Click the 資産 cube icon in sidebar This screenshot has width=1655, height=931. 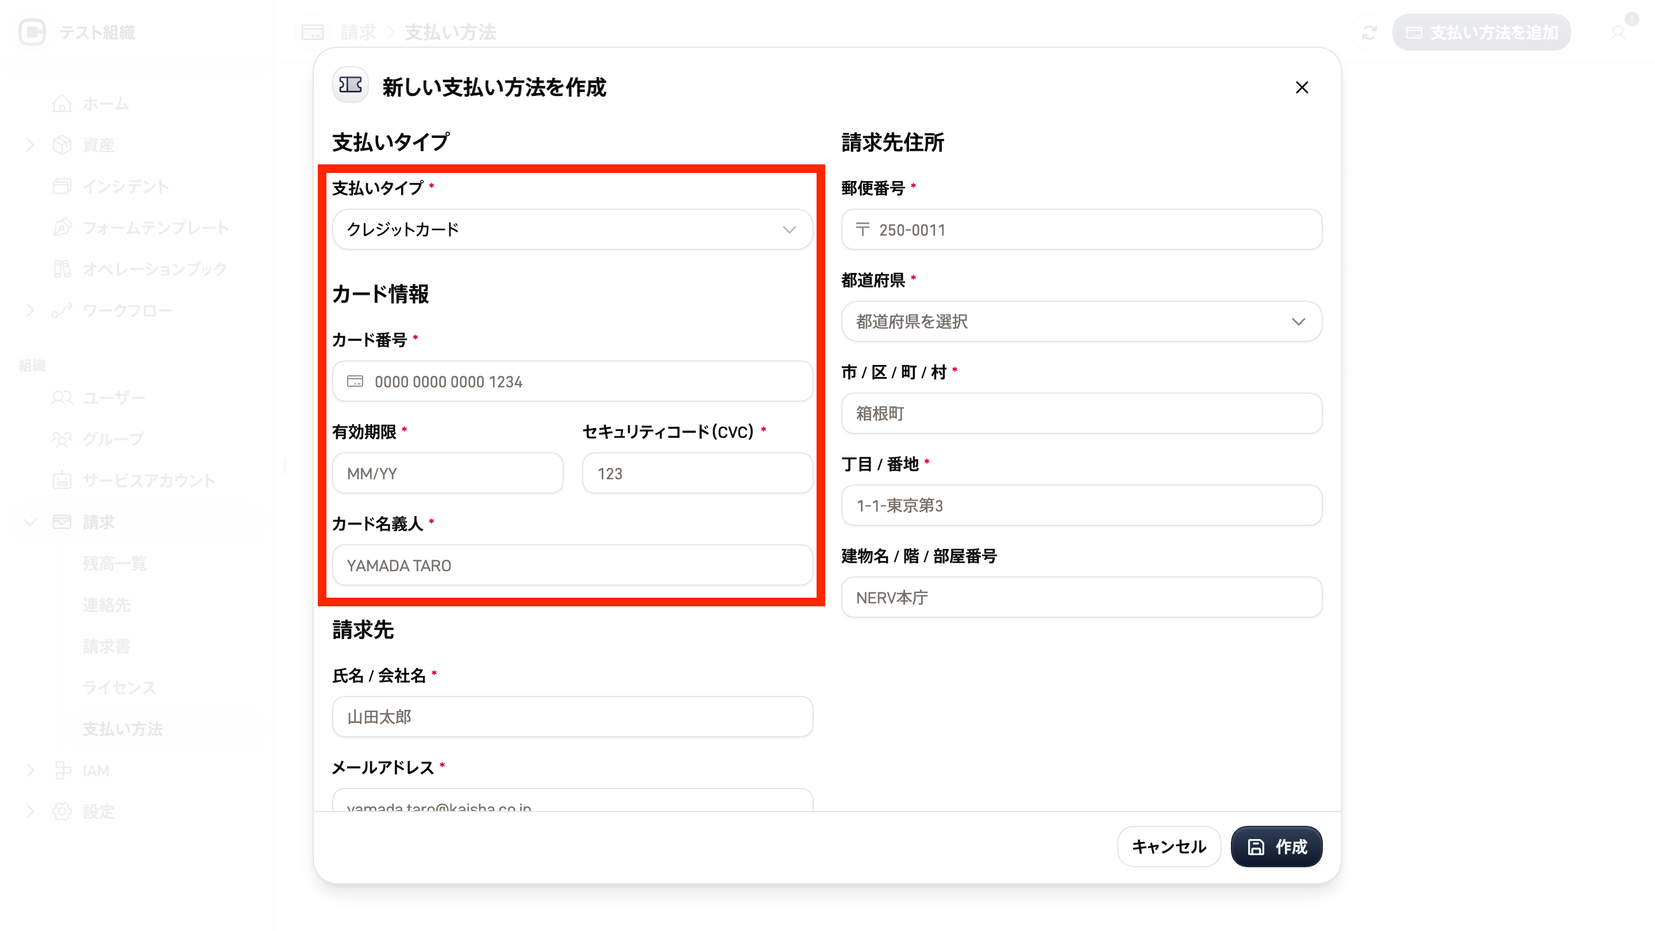tap(61, 145)
